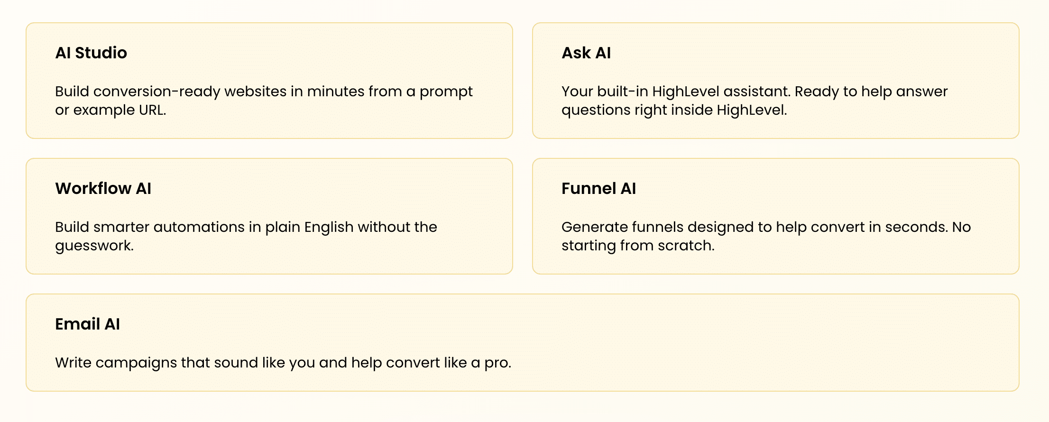Click the word 'guesswork.' in Workflow AI
The image size is (1049, 422).
coord(94,246)
